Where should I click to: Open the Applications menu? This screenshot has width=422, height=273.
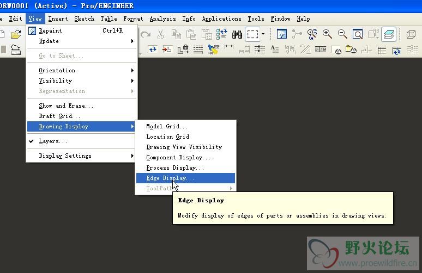point(222,19)
